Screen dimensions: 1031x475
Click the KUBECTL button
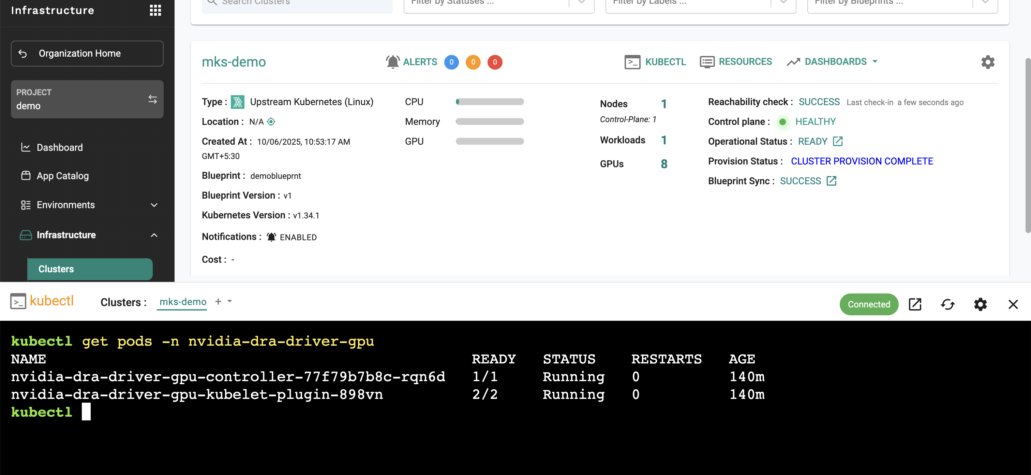pyautogui.click(x=656, y=62)
